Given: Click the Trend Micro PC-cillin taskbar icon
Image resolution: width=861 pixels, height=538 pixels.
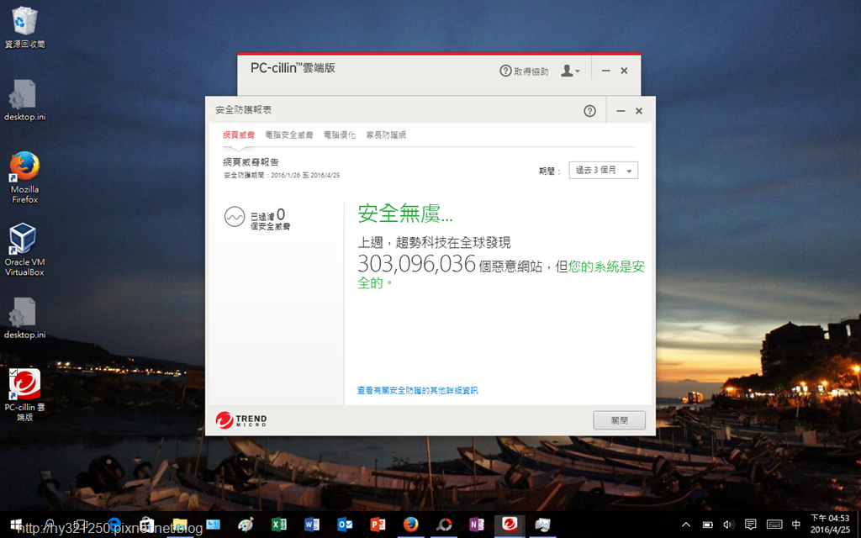Looking at the screenshot, I should (510, 525).
